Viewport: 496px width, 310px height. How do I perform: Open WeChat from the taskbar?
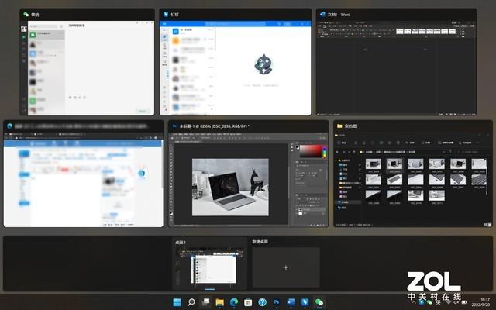(319, 302)
